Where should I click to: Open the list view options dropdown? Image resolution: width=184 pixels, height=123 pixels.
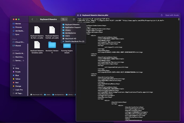tap(64, 19)
